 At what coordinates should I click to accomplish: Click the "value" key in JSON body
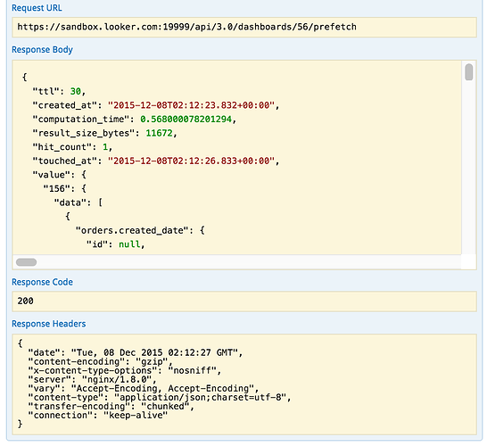[x=52, y=175]
